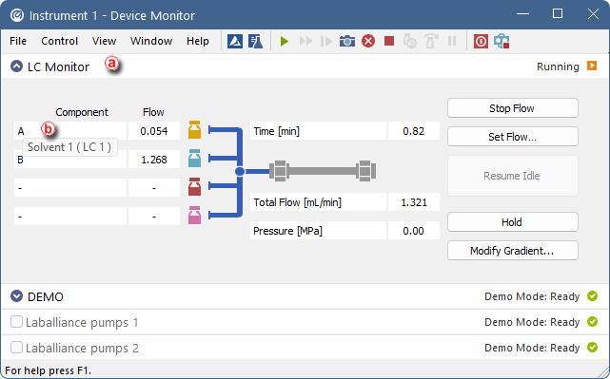Click the Flow column header
Screen dimensions: 610x379
coord(153,112)
